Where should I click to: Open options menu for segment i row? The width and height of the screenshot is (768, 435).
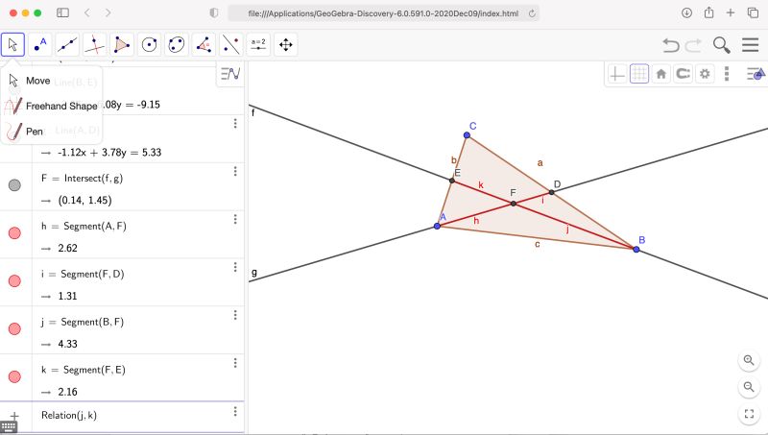235,268
